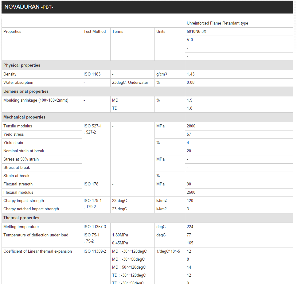Click the tensile modulus value 2800
This screenshot has width=297, height=284.
click(x=191, y=126)
